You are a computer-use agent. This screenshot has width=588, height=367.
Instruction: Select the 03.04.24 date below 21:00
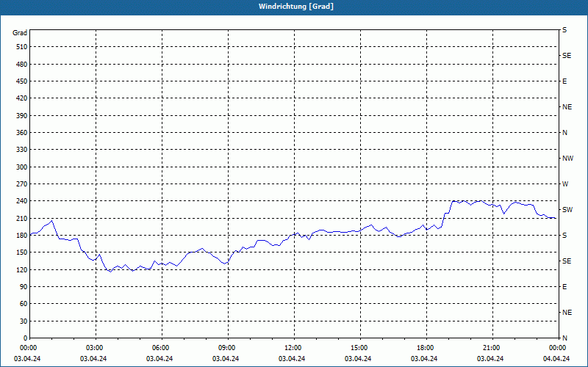pos(490,359)
